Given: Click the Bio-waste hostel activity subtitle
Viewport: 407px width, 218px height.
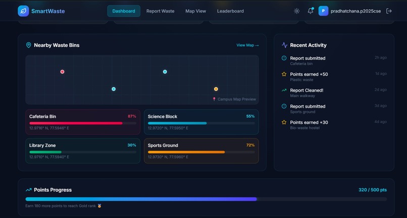Looking at the screenshot, I should (304, 128).
